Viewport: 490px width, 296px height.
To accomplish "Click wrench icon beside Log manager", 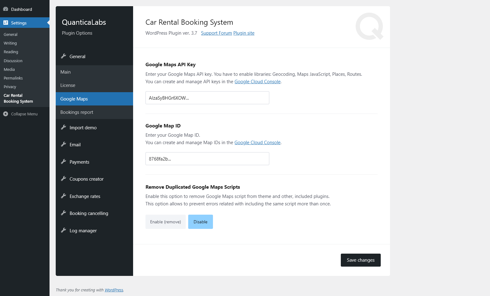I will tap(63, 230).
